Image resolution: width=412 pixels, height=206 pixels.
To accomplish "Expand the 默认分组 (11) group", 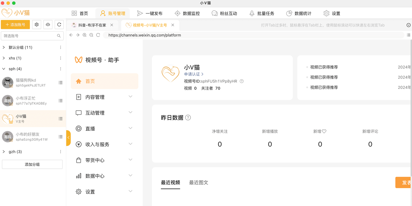I will click(4, 47).
